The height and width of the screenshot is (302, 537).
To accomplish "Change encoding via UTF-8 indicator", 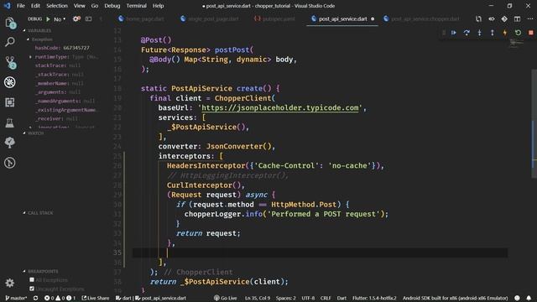I will pyautogui.click(x=308, y=298).
